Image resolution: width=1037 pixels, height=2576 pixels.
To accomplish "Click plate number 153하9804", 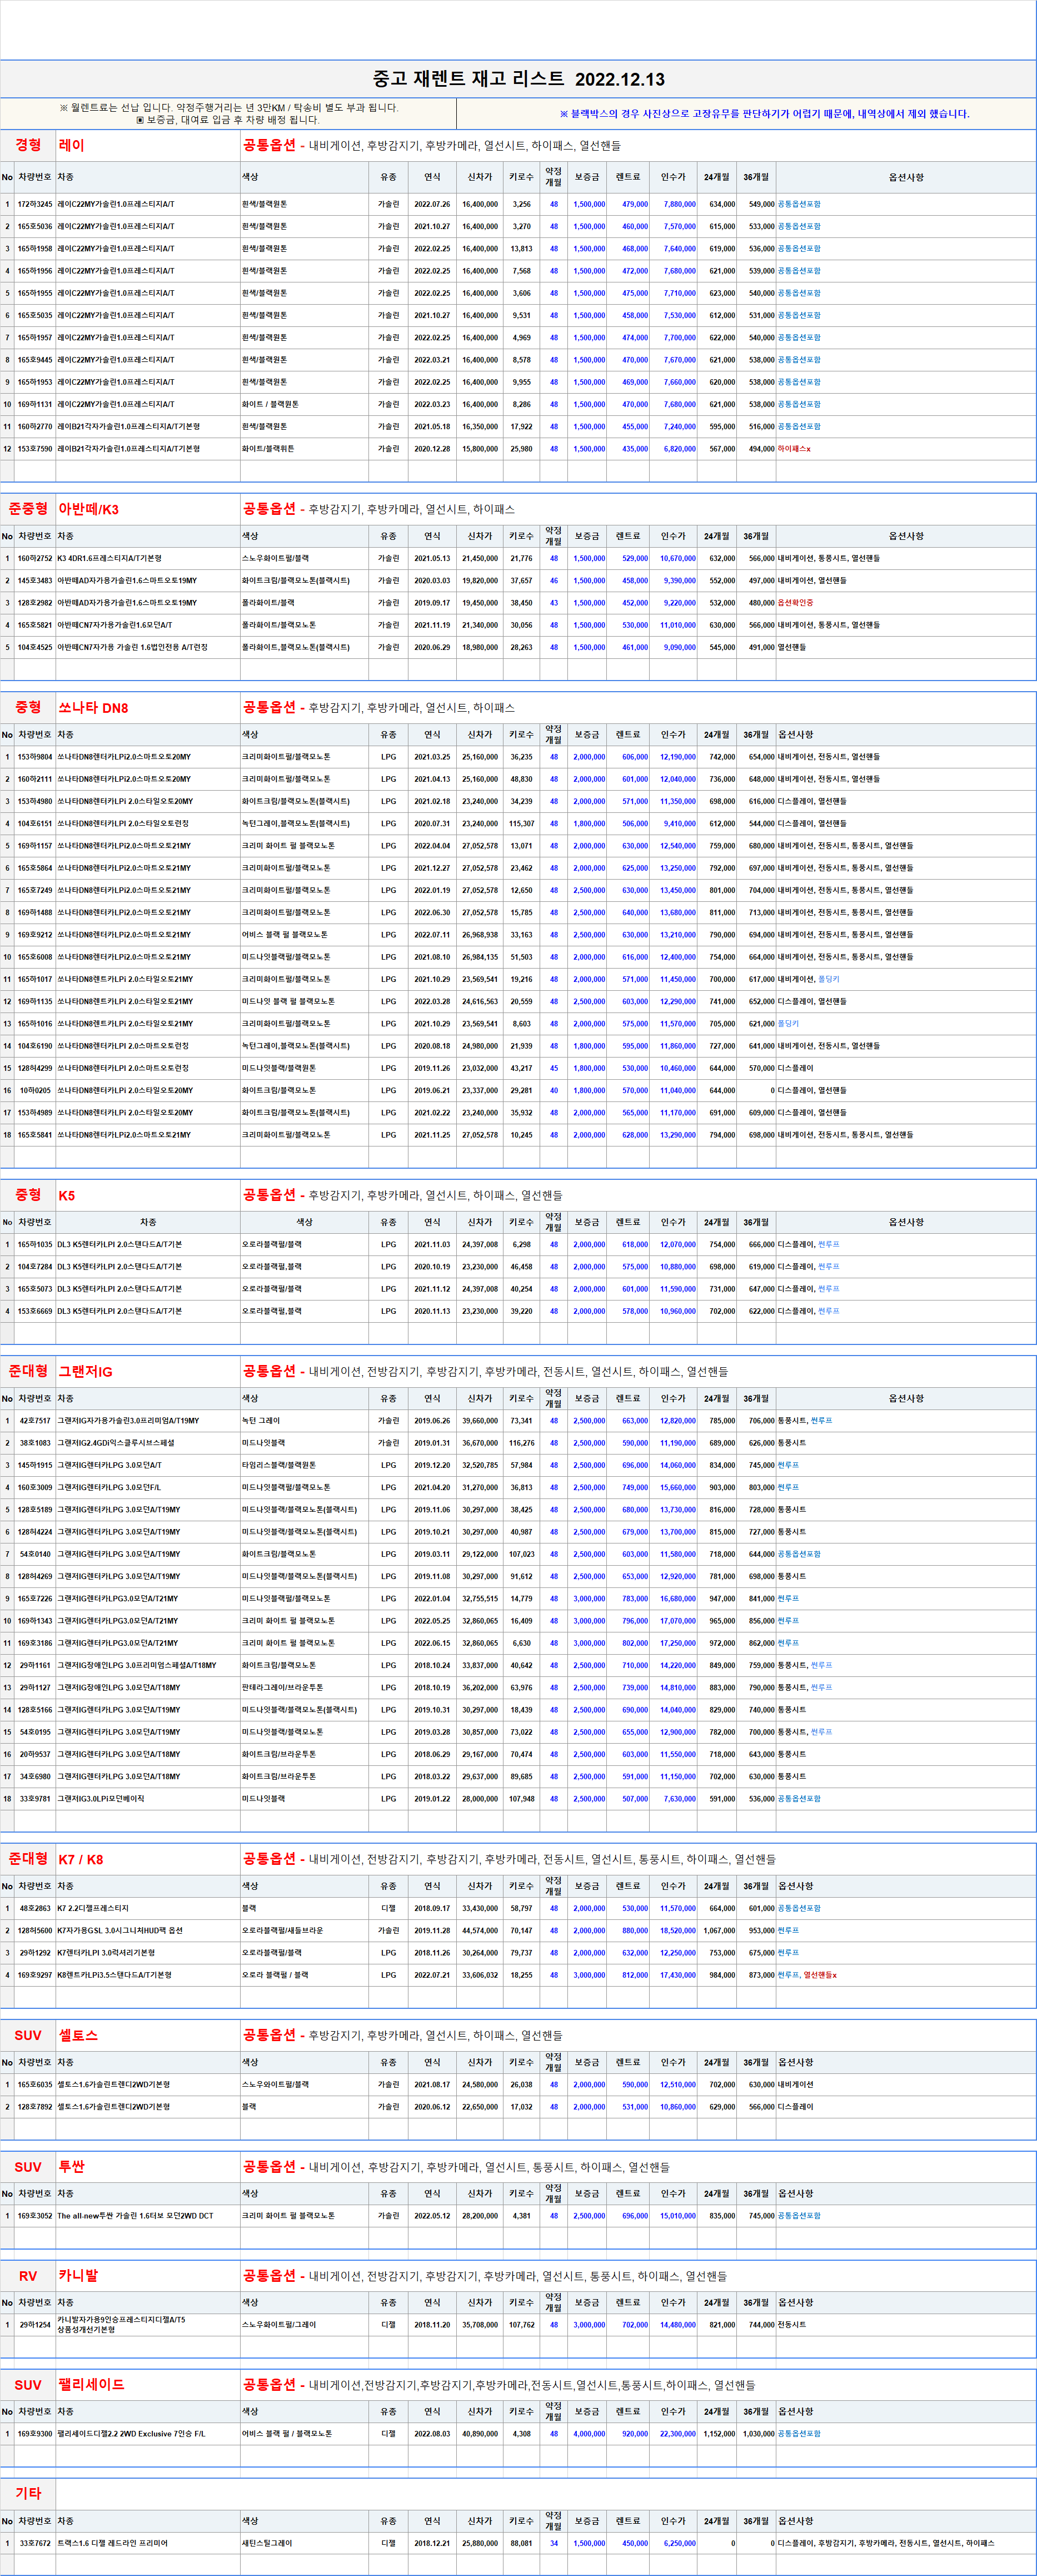I will click(x=35, y=757).
